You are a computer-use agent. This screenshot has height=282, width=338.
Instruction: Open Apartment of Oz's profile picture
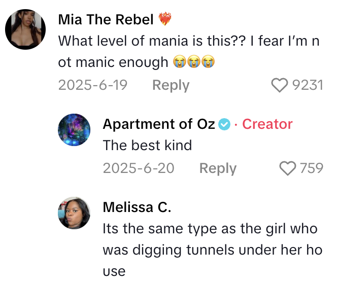tap(75, 131)
